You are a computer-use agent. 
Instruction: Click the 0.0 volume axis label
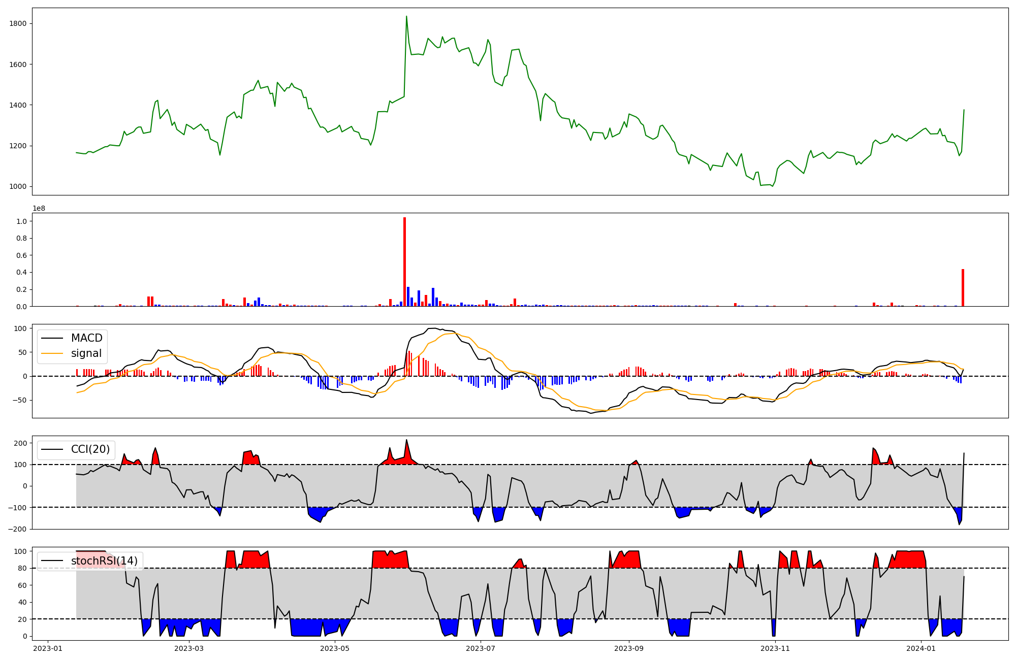click(x=22, y=307)
